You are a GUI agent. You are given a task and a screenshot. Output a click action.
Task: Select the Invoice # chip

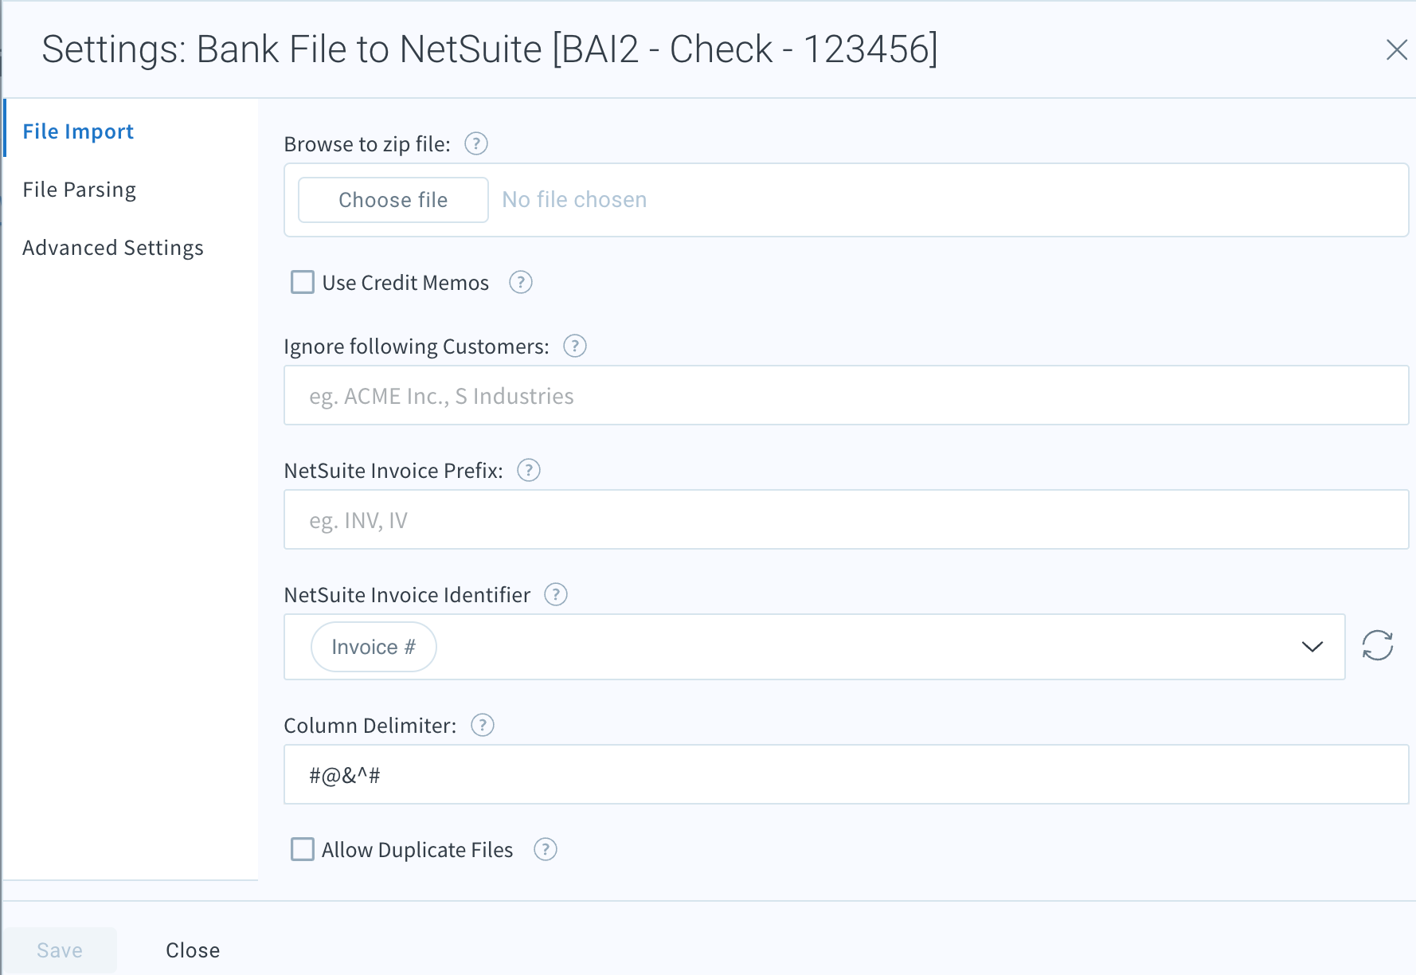pyautogui.click(x=373, y=646)
